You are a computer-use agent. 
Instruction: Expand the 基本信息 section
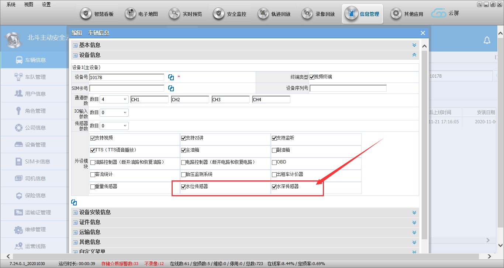pyautogui.click(x=414, y=45)
